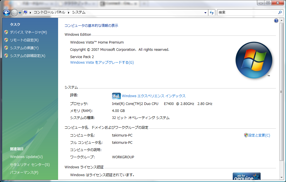Image resolution: width=286 pixels, height=182 pixels.
Task: Click takimura-PC next to コンピュータ名
Action: (122, 135)
